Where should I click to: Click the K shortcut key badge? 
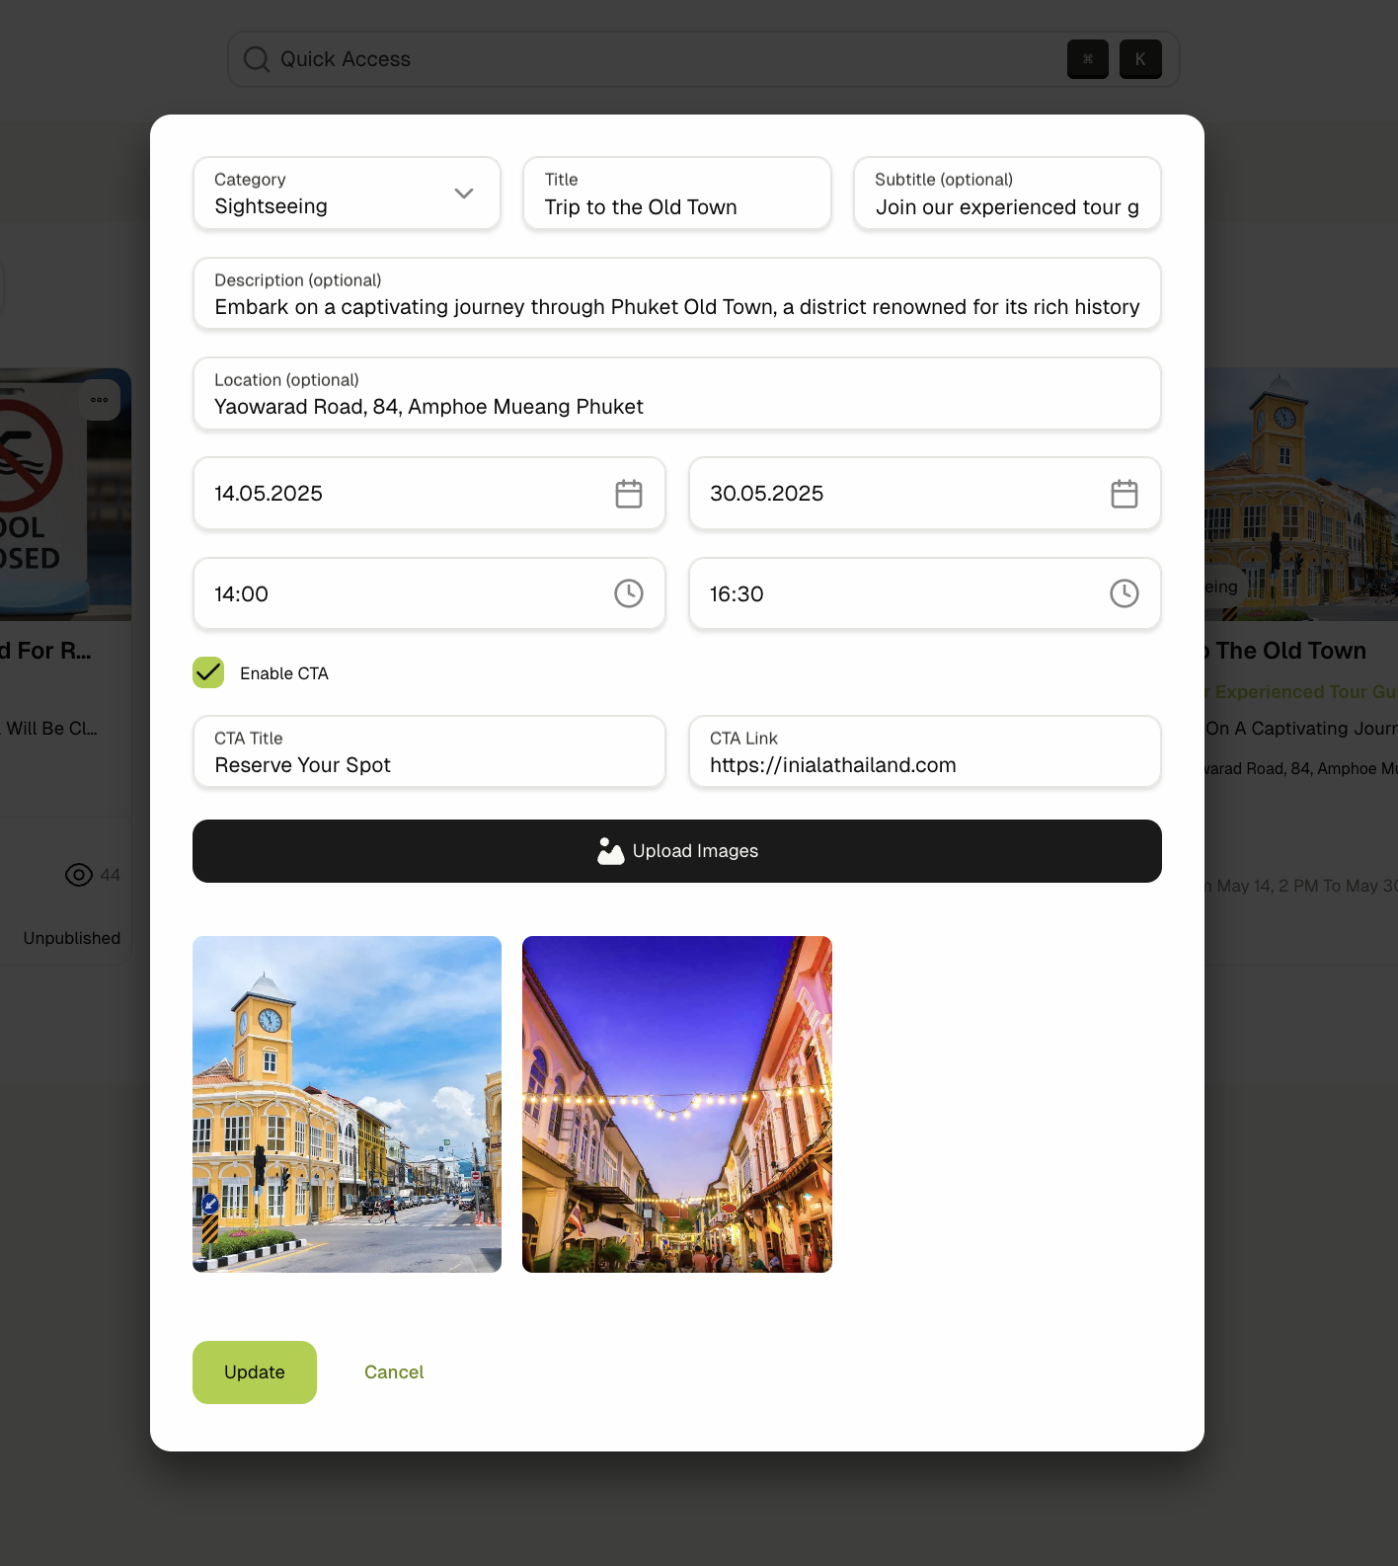1140,59
